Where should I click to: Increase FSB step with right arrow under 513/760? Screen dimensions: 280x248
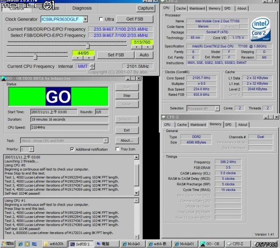tap(148, 47)
